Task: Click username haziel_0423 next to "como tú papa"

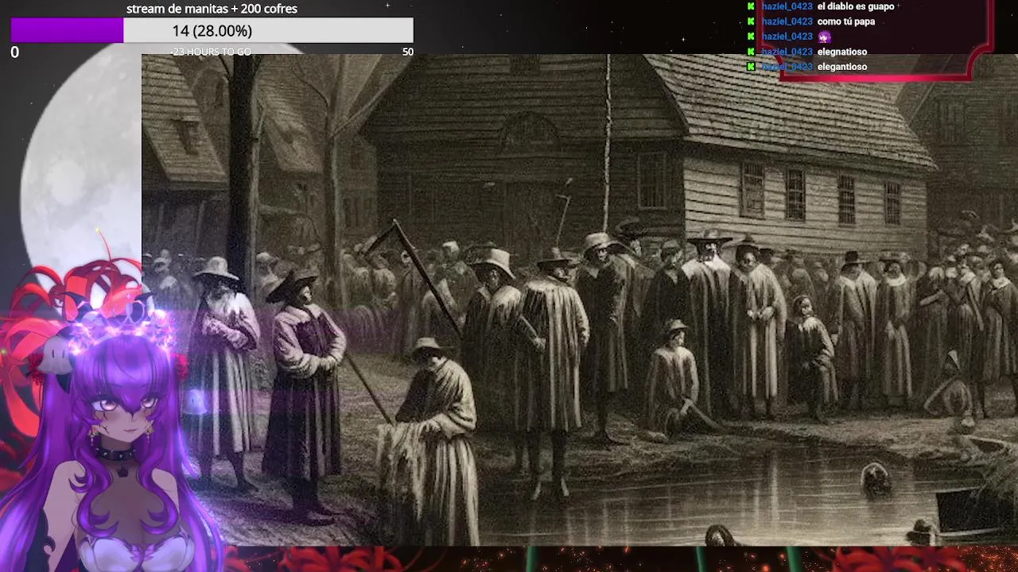Action: tap(787, 21)
